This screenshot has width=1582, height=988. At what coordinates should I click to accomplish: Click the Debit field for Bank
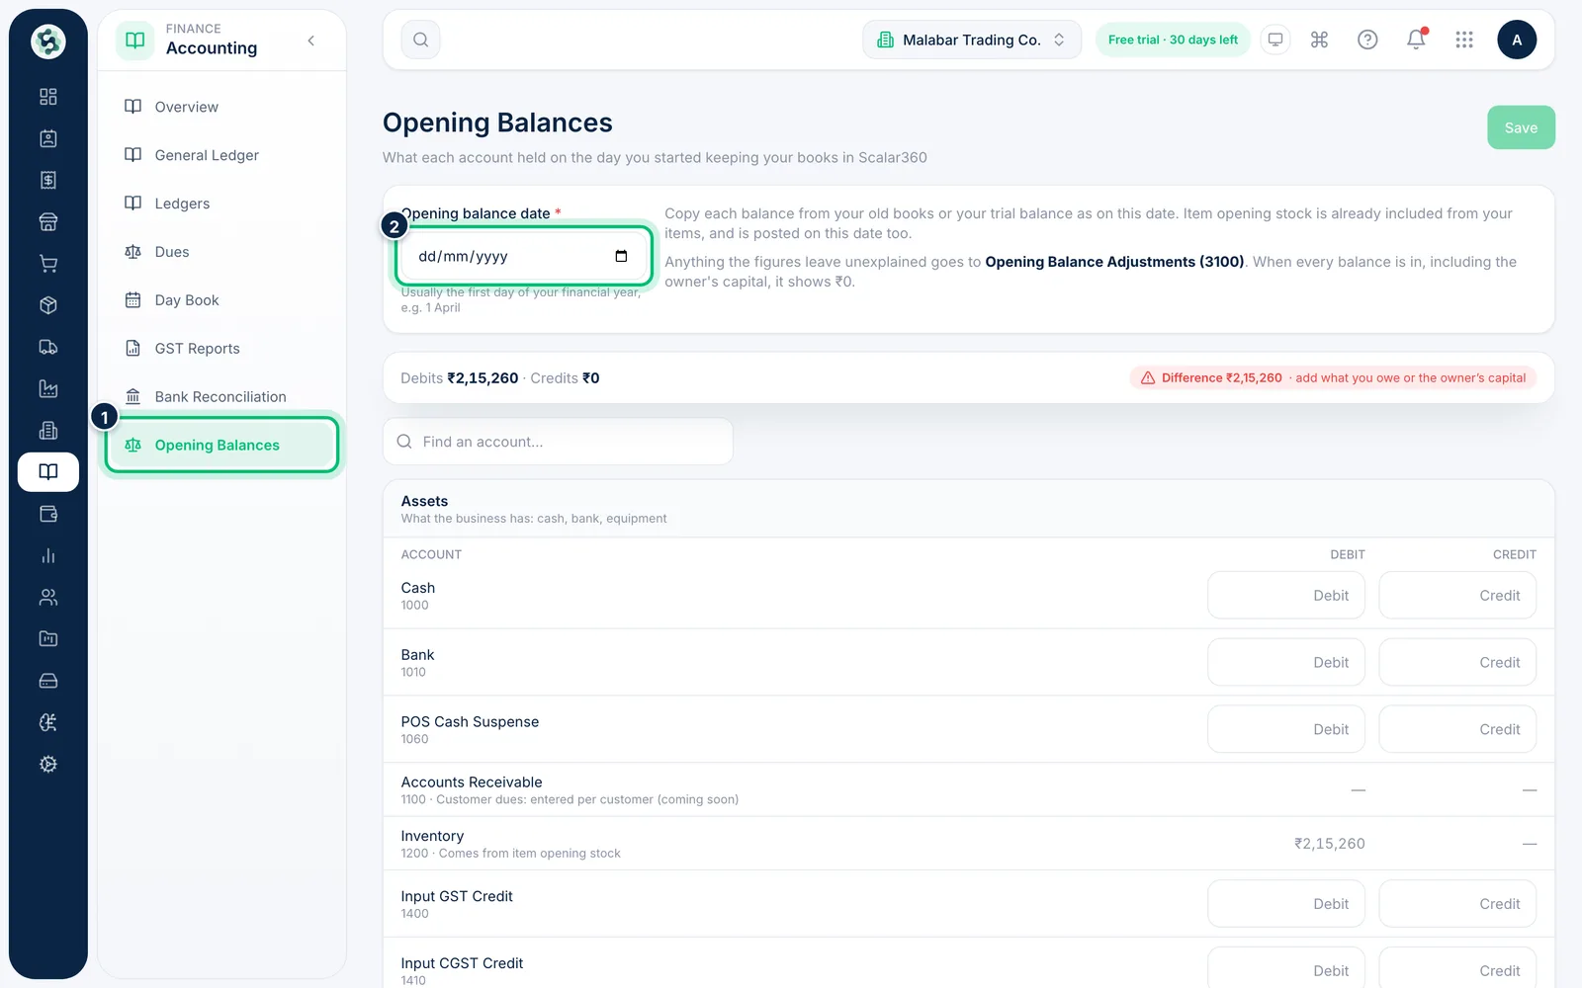[1285, 663]
